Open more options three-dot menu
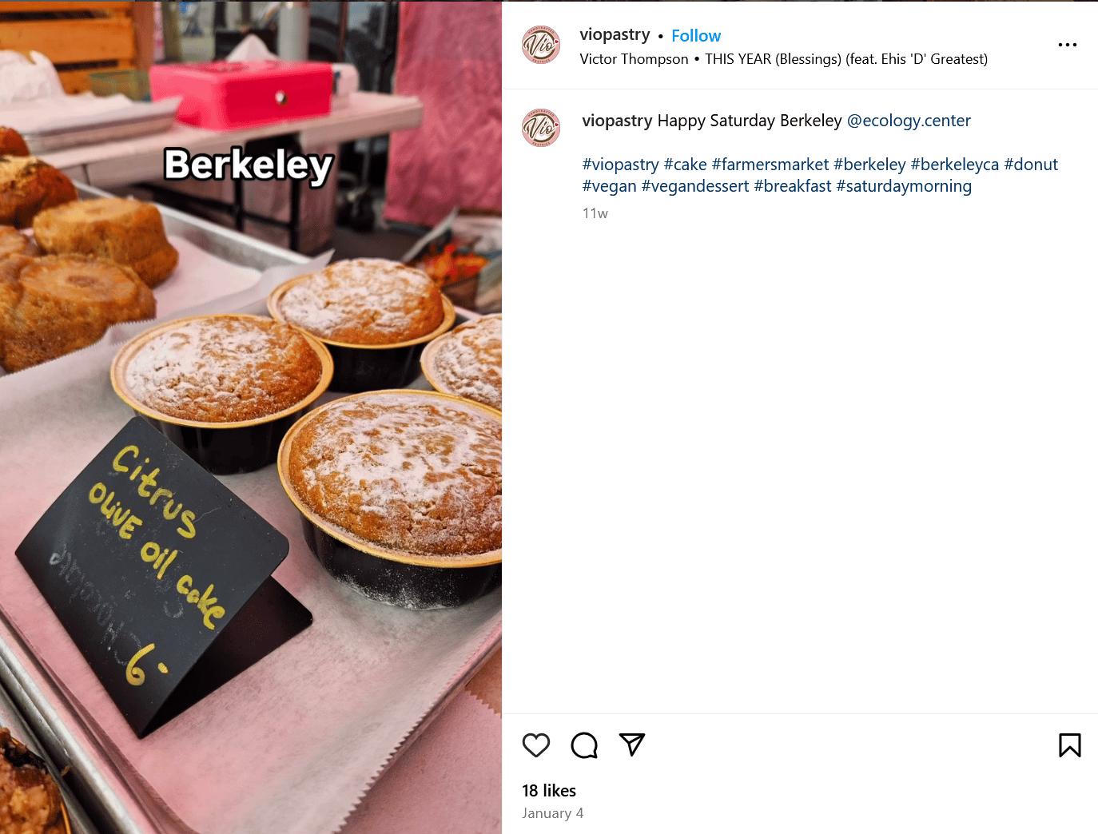1098x834 pixels. [x=1068, y=45]
